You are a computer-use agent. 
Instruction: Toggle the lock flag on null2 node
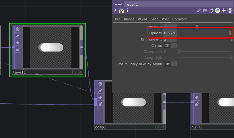197,104
